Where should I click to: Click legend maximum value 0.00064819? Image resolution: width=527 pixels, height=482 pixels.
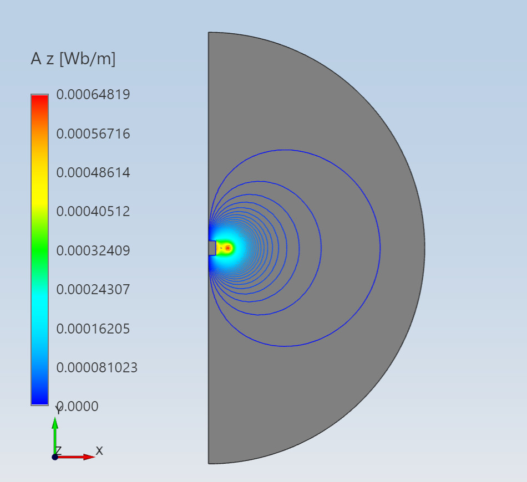pyautogui.click(x=93, y=94)
